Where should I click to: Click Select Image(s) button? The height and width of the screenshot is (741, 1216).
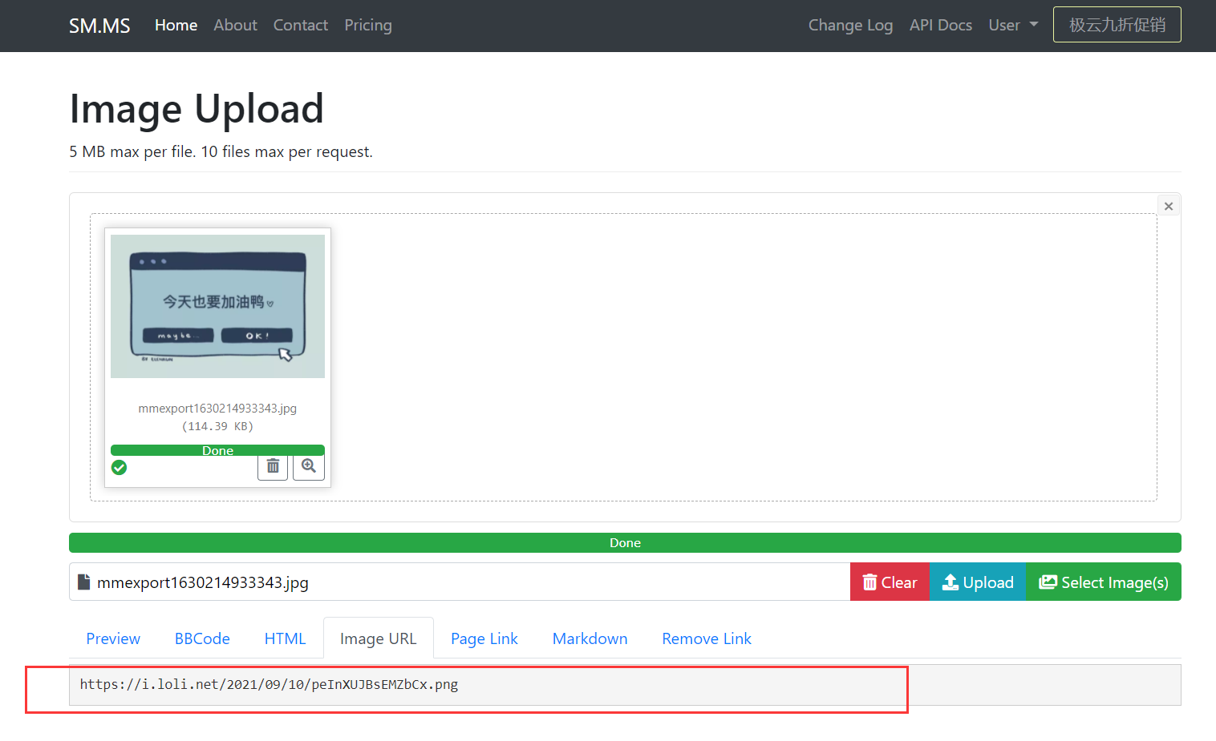pyautogui.click(x=1104, y=582)
